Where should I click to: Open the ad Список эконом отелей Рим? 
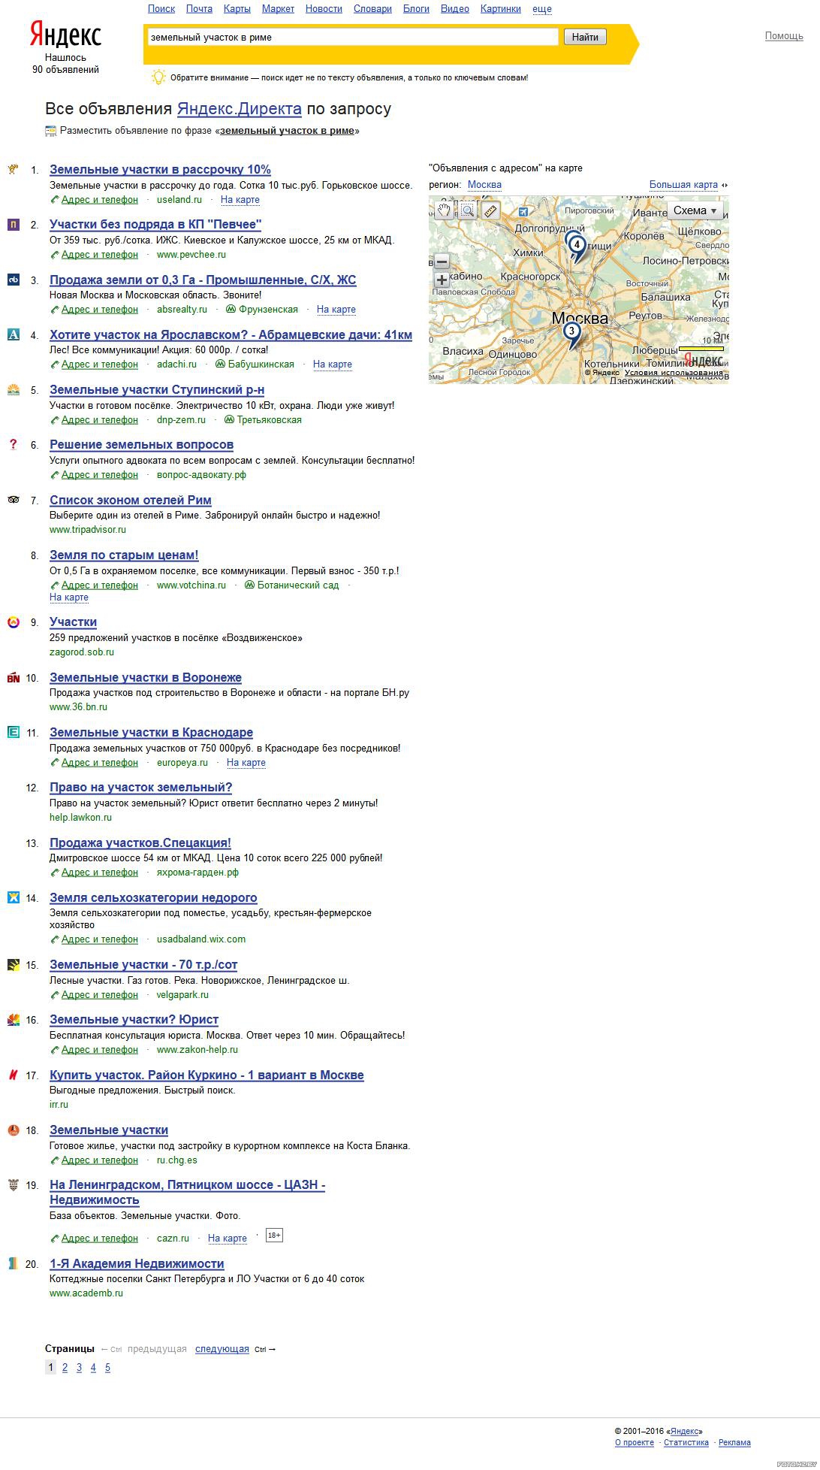point(131,501)
